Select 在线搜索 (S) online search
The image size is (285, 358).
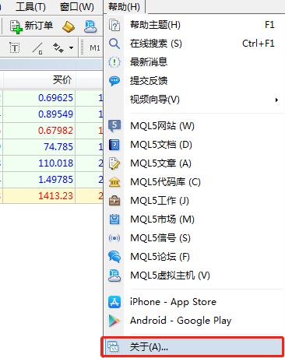193,44
